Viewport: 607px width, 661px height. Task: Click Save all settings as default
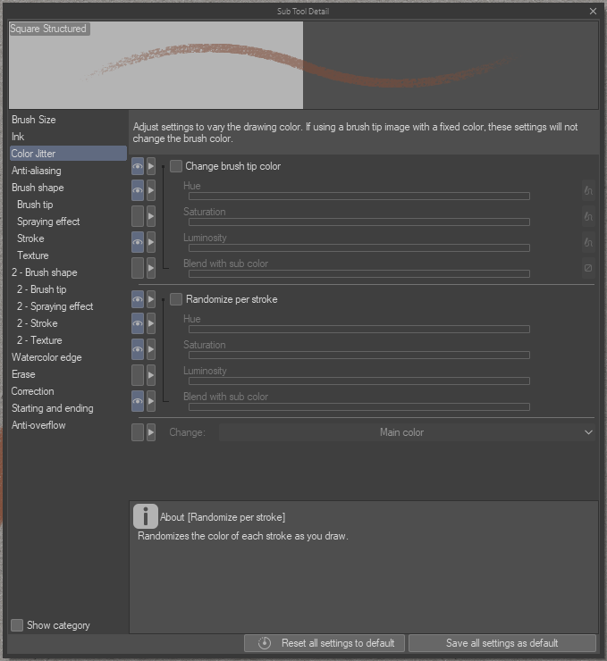click(x=502, y=643)
